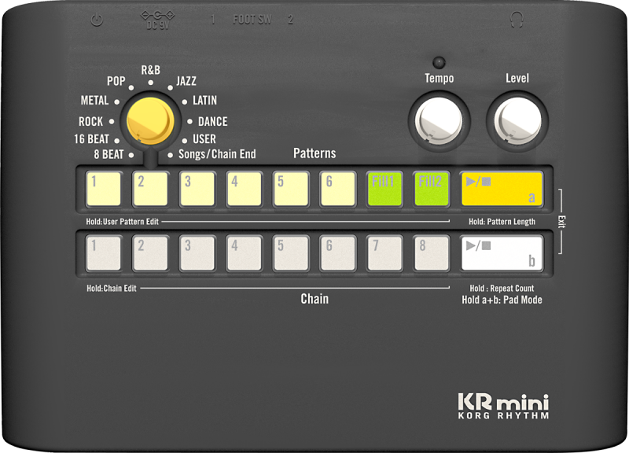The image size is (629, 453).
Task: Choose the 8 BEAT genre position
Action: coord(109,154)
